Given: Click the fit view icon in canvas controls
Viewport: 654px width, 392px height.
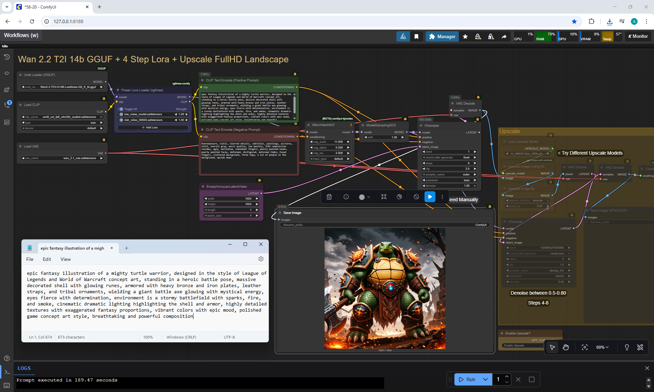Looking at the screenshot, I should pos(585,347).
